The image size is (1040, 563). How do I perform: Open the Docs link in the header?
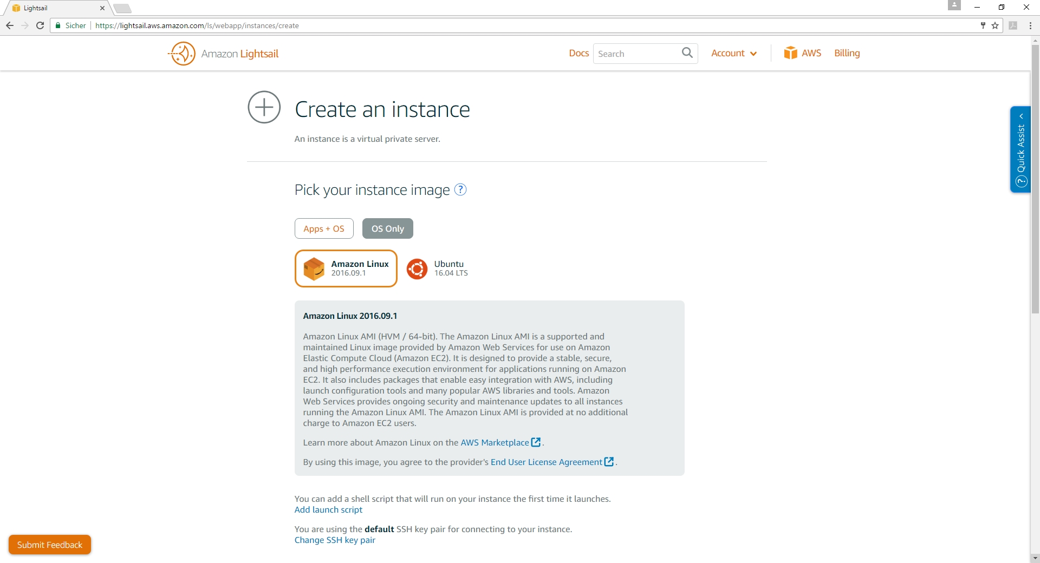(x=578, y=53)
